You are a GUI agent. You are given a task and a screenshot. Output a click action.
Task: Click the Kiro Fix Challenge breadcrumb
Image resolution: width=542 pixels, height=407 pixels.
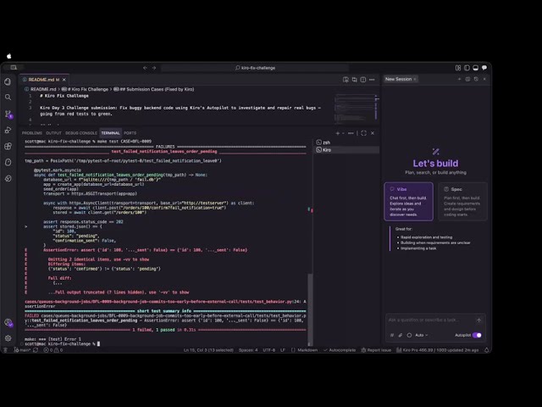click(86, 89)
